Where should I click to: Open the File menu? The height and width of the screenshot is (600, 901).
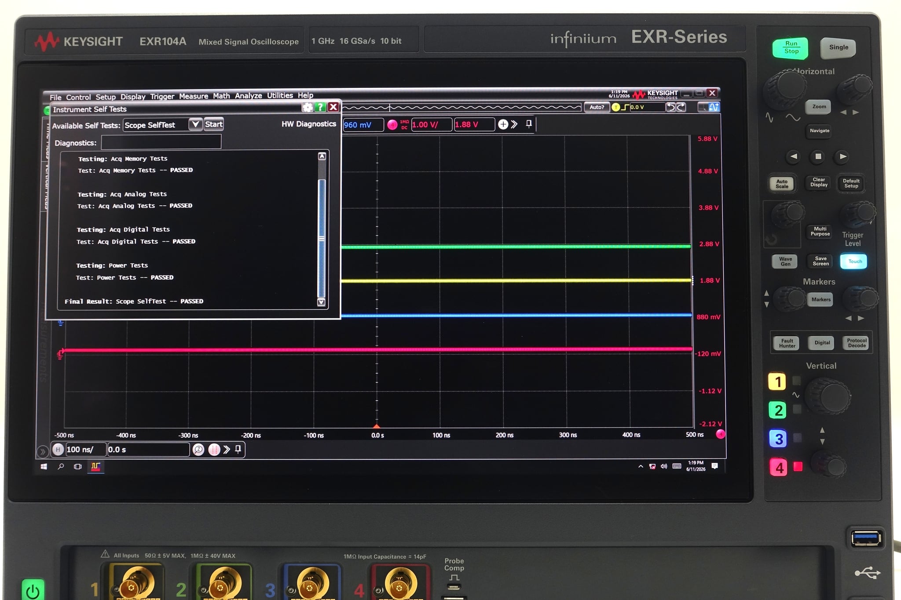(x=55, y=97)
